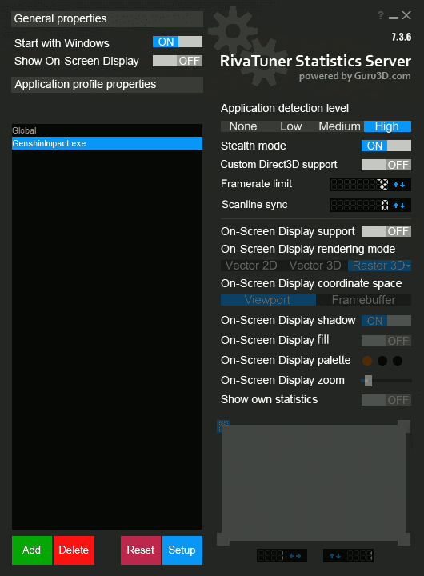
Task: Click the vertical OSD position arrows
Action: 334,556
